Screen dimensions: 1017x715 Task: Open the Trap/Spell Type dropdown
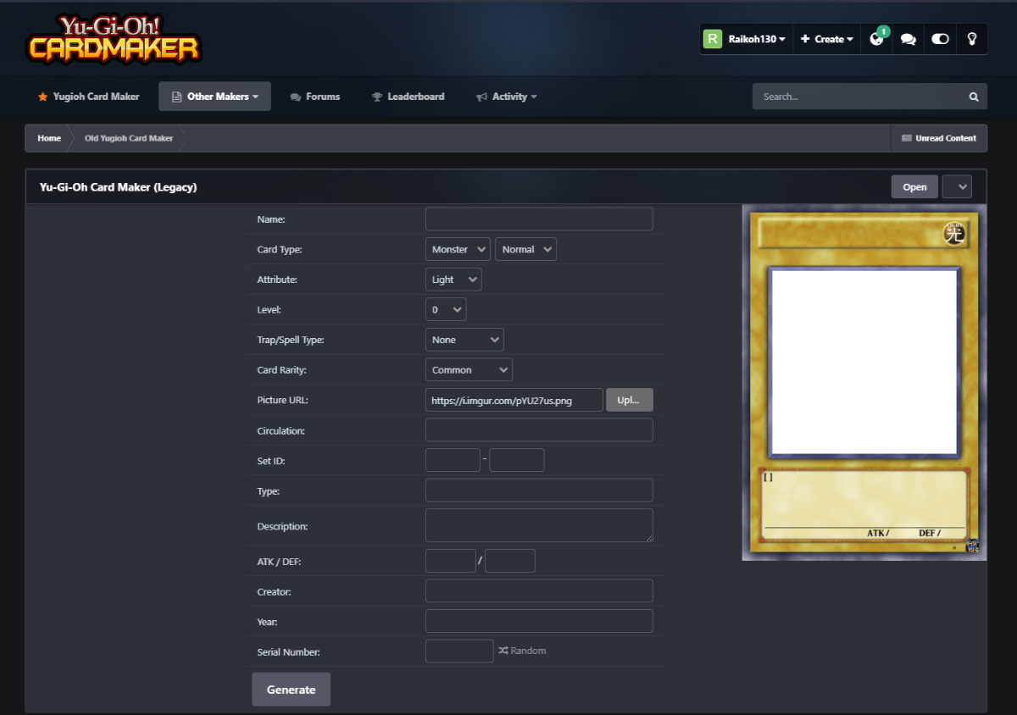coord(464,340)
